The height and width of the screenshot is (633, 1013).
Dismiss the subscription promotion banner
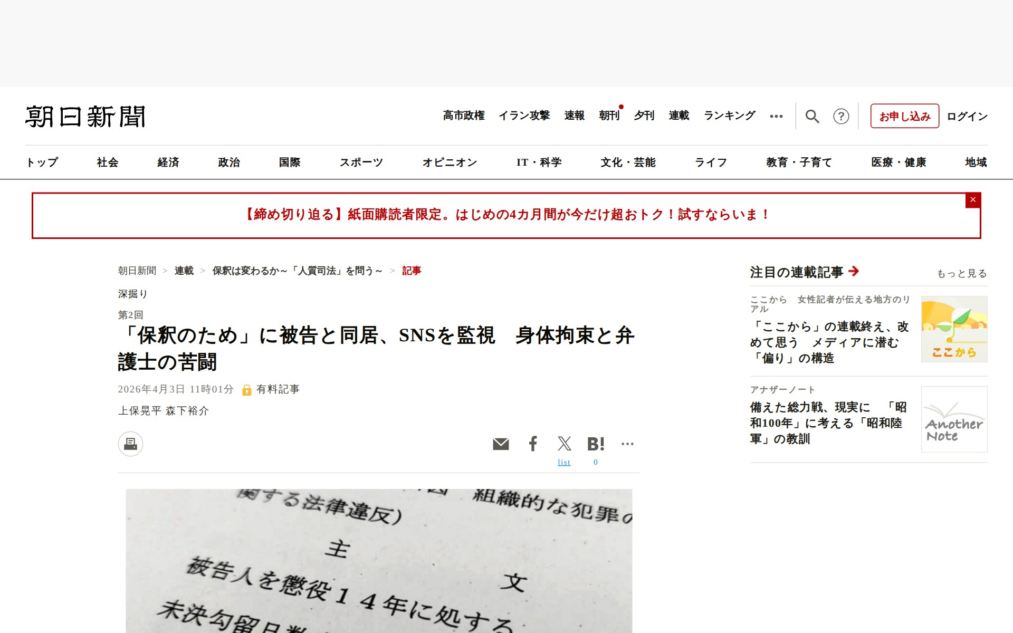pyautogui.click(x=972, y=200)
